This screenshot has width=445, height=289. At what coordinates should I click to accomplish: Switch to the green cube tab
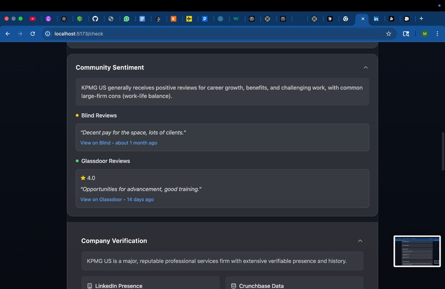click(x=80, y=19)
